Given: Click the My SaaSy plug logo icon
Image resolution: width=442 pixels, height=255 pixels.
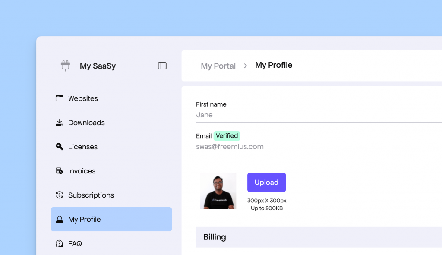Looking at the screenshot, I should (x=65, y=66).
